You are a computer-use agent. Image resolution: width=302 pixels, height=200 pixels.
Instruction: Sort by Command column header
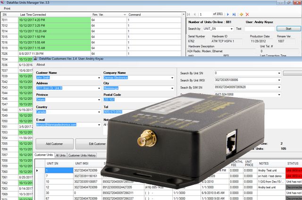tap(154, 15)
